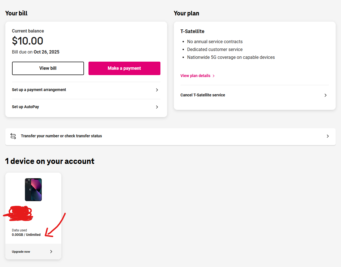The image size is (341, 267).
Task: Click the transfer arrows icon
Action: (13, 136)
